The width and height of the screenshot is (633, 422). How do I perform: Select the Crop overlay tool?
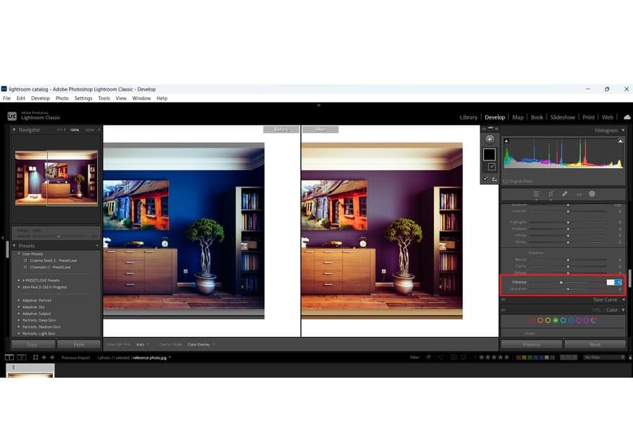(x=551, y=194)
